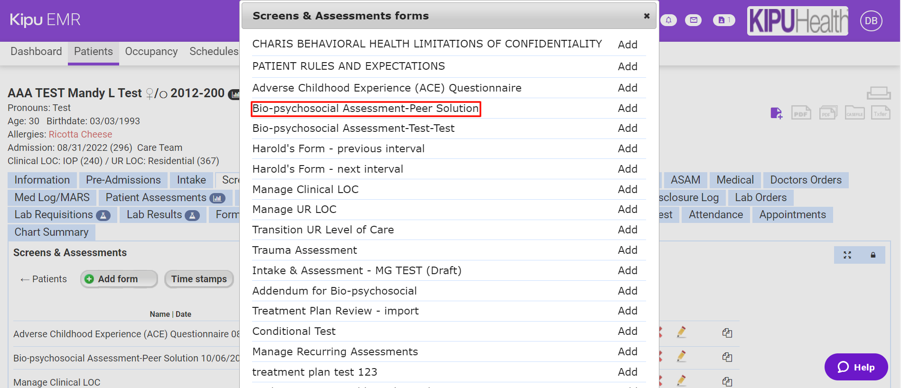Viewport: 901px width, 388px height.
Task: Switch to the Dashboard tab
Action: coord(36,52)
